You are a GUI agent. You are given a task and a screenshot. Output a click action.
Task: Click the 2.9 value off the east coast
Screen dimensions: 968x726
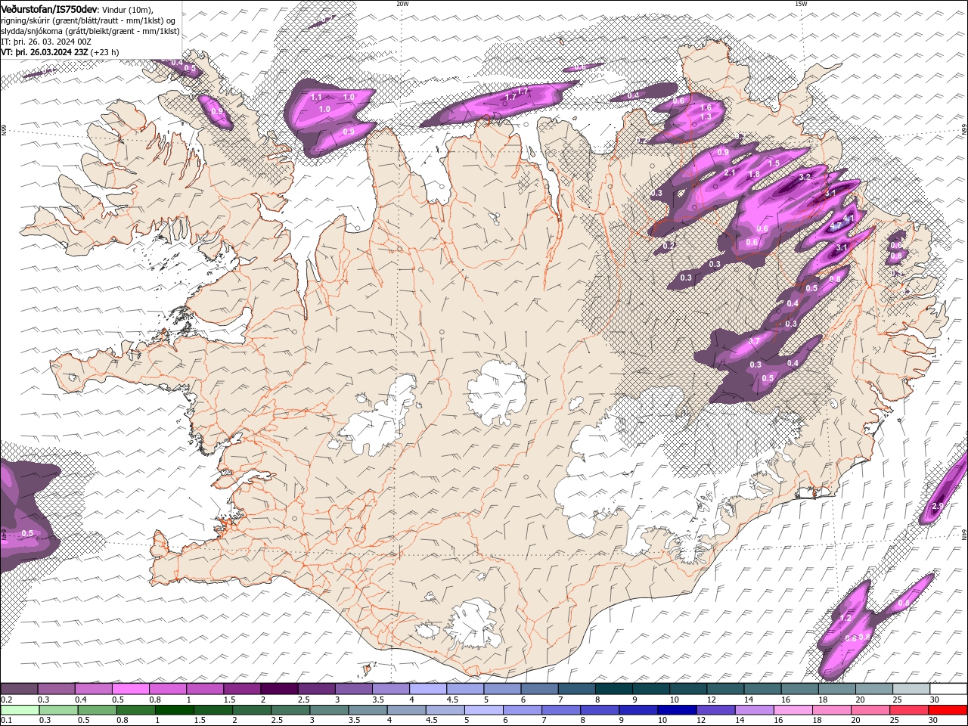click(x=938, y=506)
